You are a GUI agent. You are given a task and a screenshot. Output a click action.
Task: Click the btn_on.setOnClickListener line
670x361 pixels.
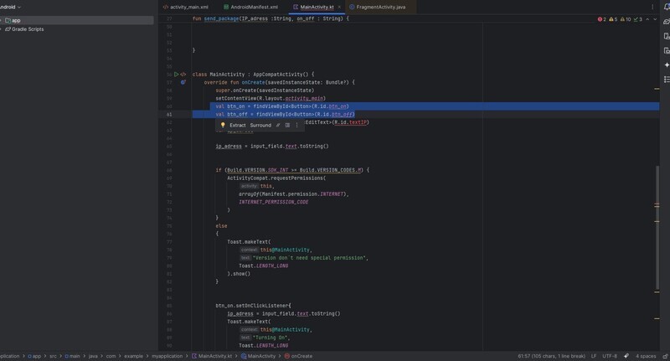(254, 306)
